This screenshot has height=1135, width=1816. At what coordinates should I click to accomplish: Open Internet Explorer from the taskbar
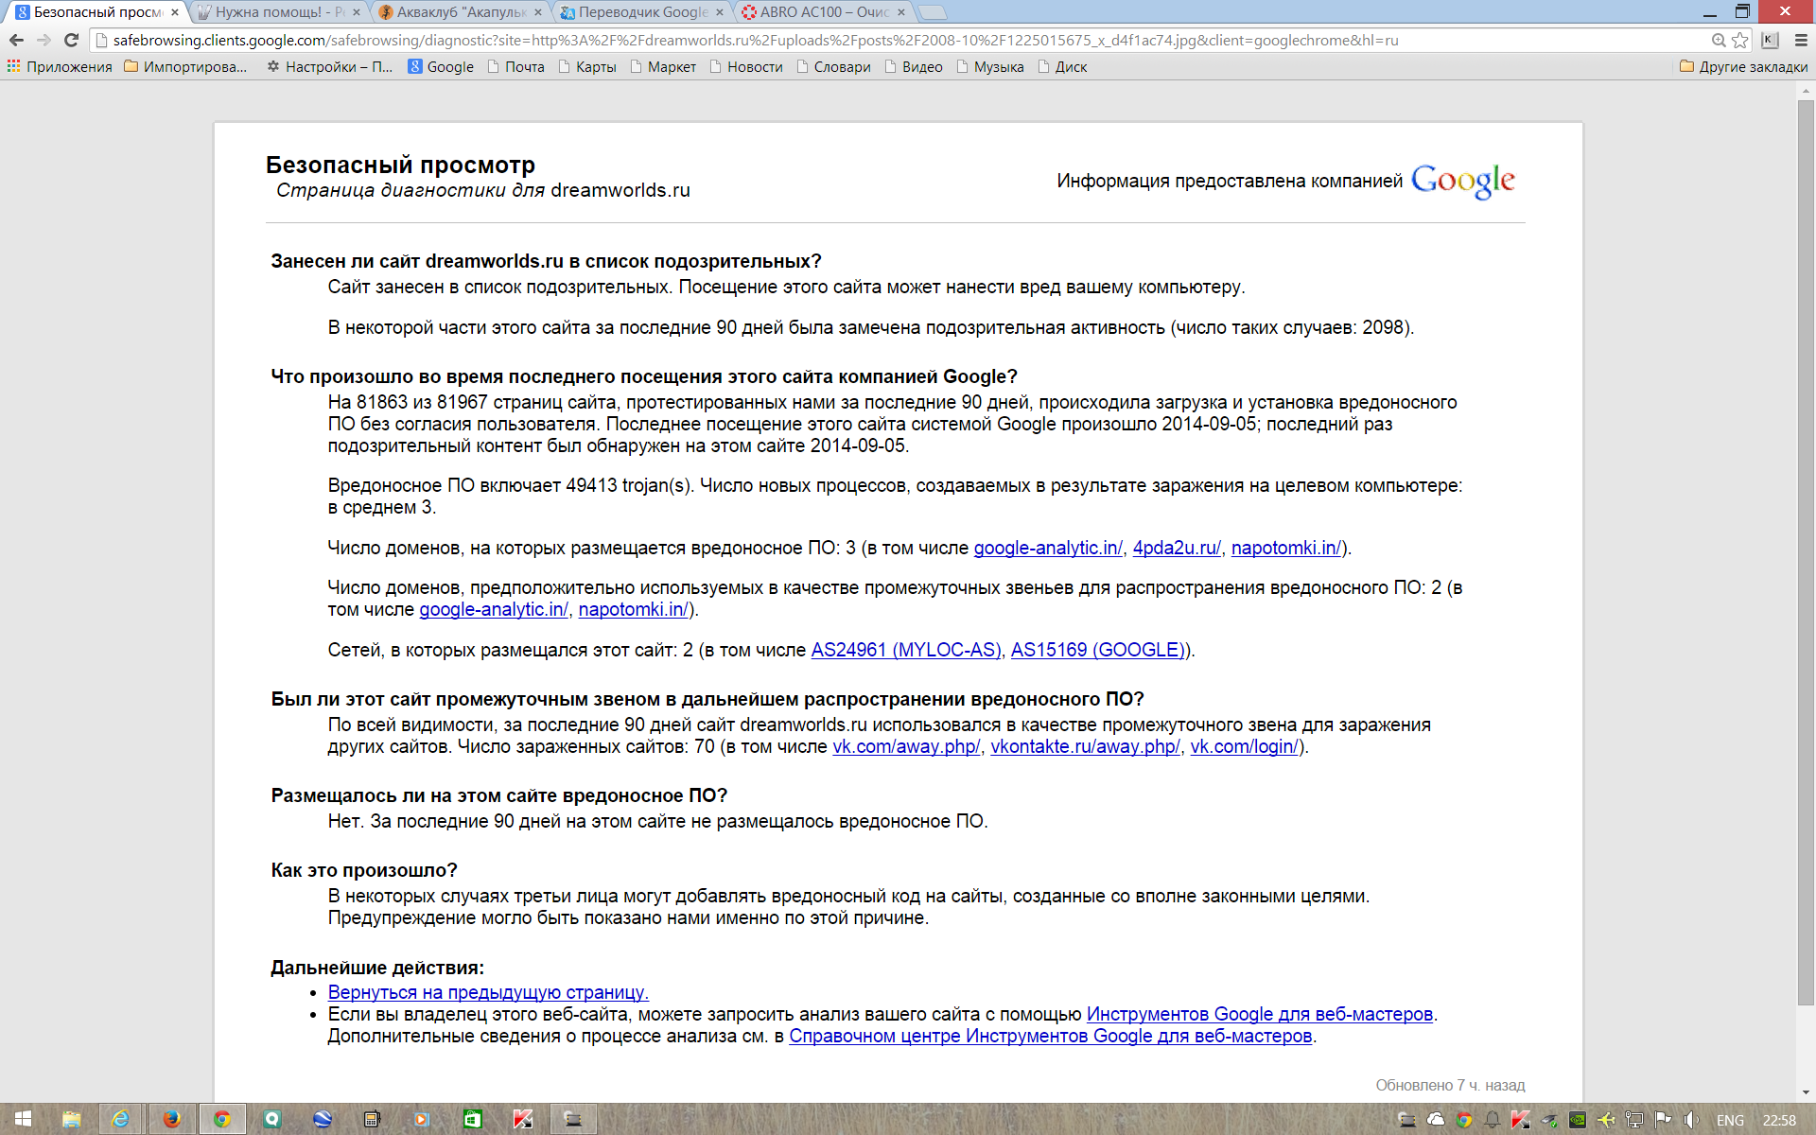pos(121,1119)
